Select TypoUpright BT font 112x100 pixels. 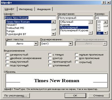click(x=29, y=34)
